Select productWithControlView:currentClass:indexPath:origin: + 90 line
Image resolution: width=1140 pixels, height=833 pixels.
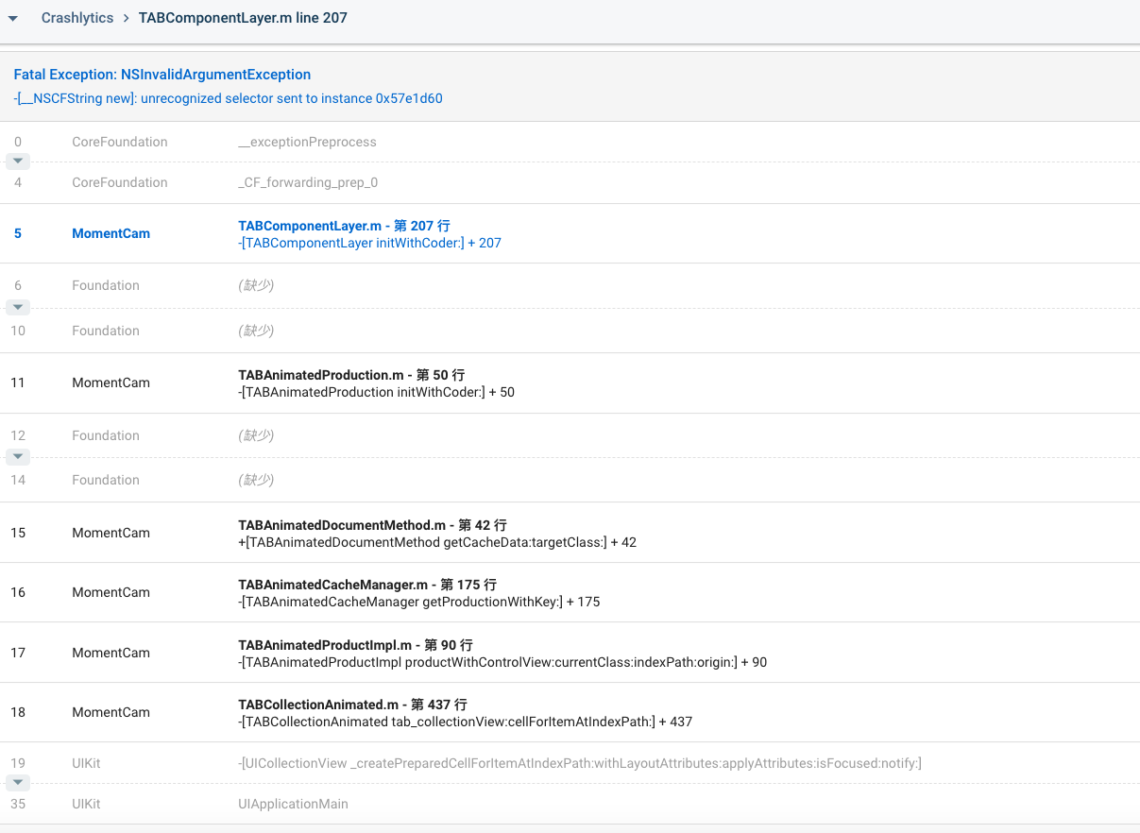(x=502, y=662)
